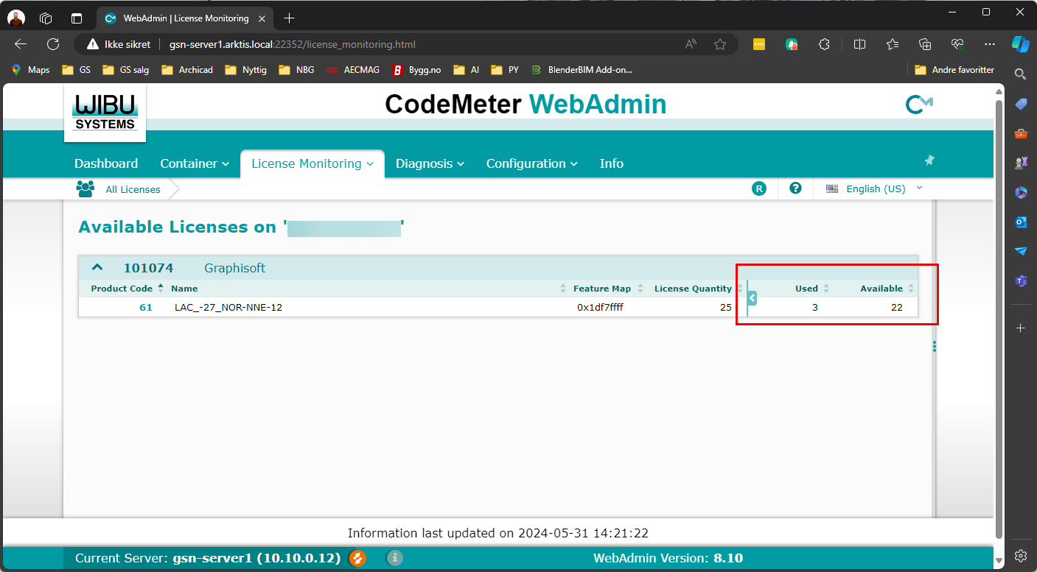Click the green R refresh icon
The width and height of the screenshot is (1037, 572).
(x=759, y=188)
